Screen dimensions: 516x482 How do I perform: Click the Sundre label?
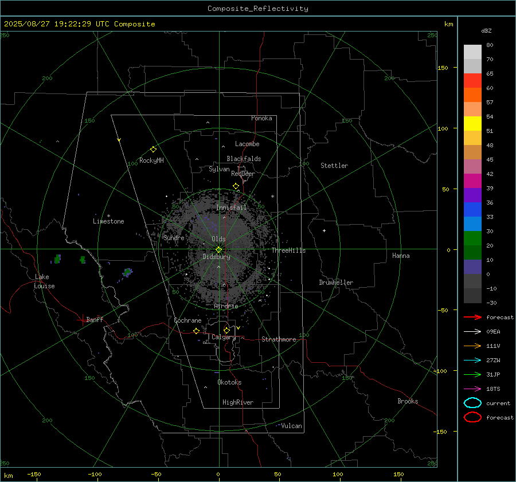click(x=174, y=237)
